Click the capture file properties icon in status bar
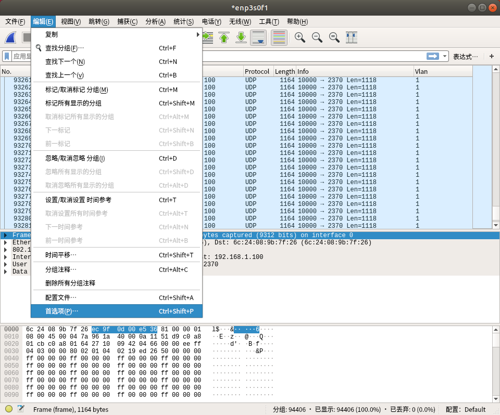Viewport: 500px width, 415px height. pos(21,409)
